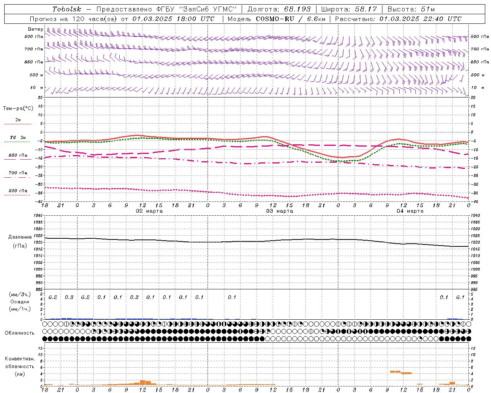
Task: Click the '10 м' wind level label on the left axis
Action: [36, 88]
